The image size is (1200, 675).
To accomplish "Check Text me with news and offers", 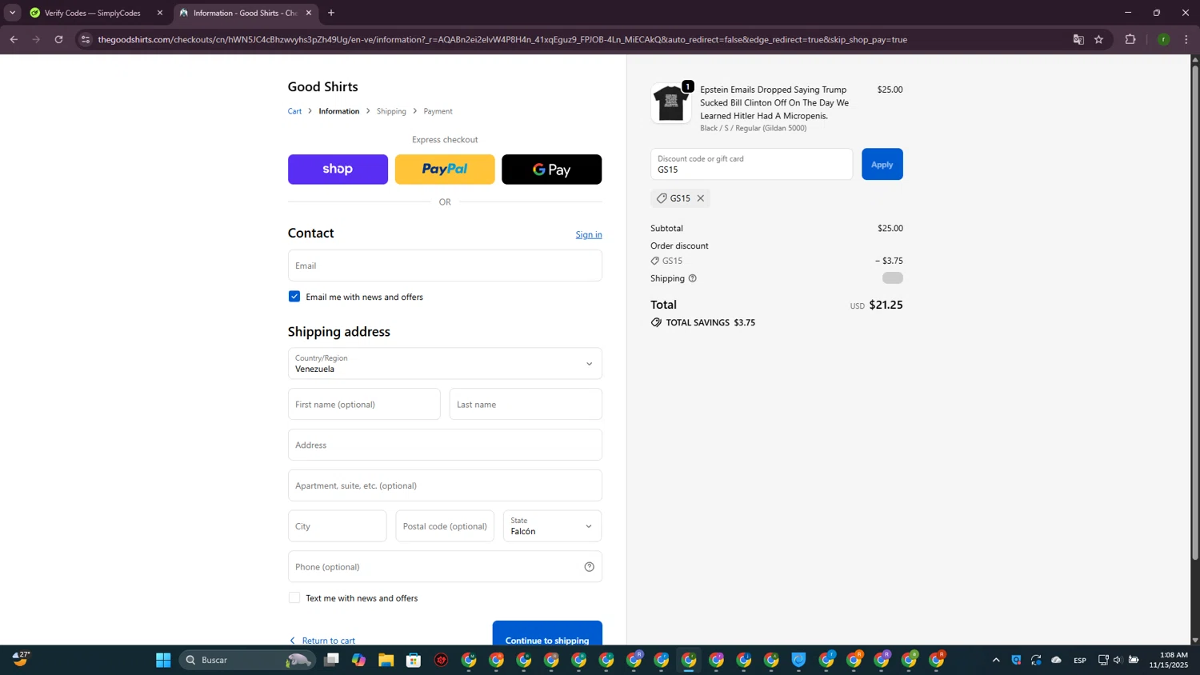I will [294, 598].
